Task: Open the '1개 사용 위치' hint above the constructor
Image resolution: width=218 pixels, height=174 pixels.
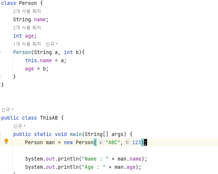Action: click(x=27, y=44)
